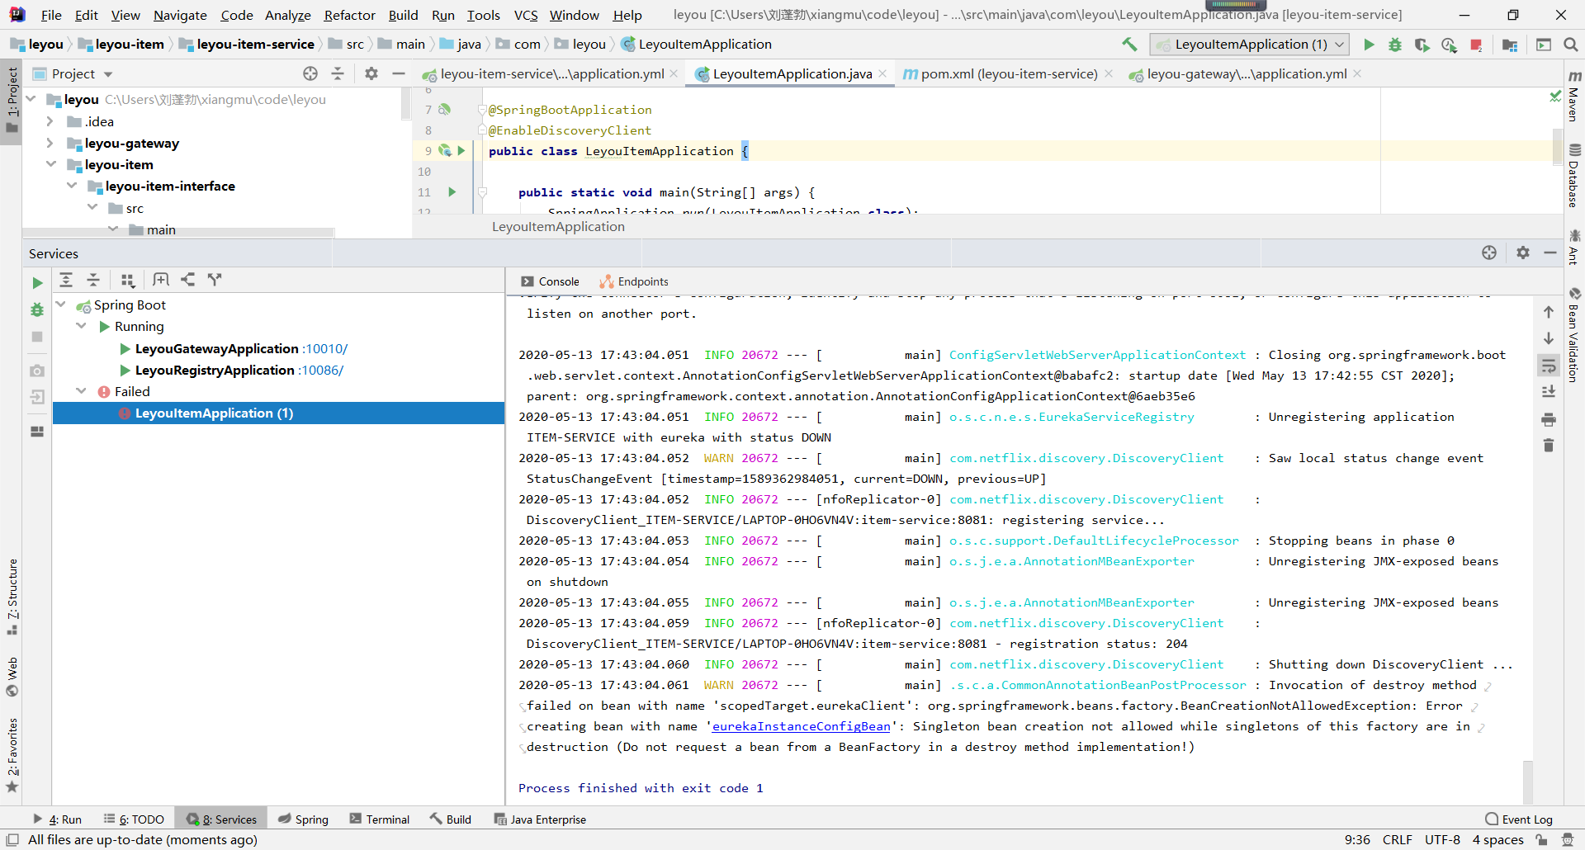Viewport: 1585px width, 850px height.
Task: Click the 4 spaces indent indicator
Action: tap(1497, 839)
